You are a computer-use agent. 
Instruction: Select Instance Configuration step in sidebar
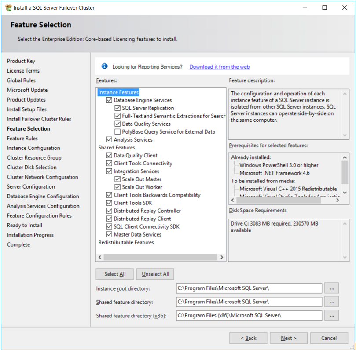(x=33, y=148)
